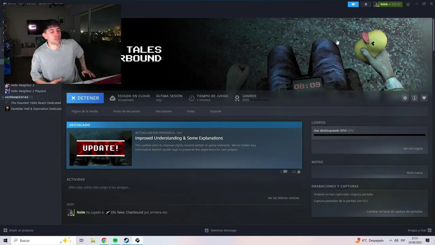435x245 pixels.
Task: Select Hello Neighbor 2 in library
Action: (x=22, y=85)
